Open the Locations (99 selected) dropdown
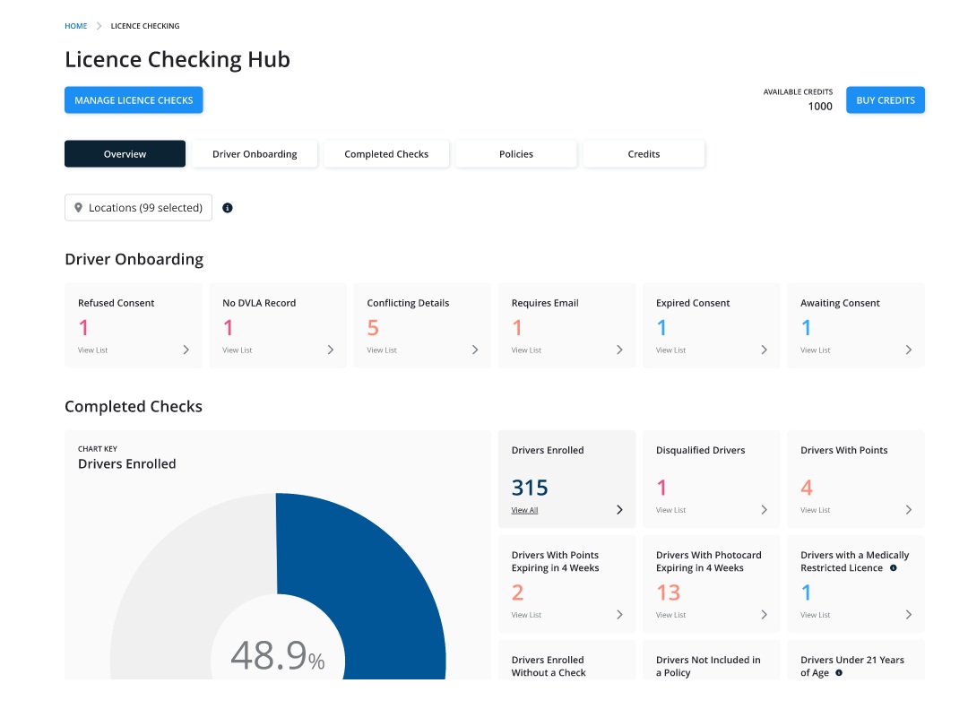Screen dimensions: 968x709 [x=138, y=208]
